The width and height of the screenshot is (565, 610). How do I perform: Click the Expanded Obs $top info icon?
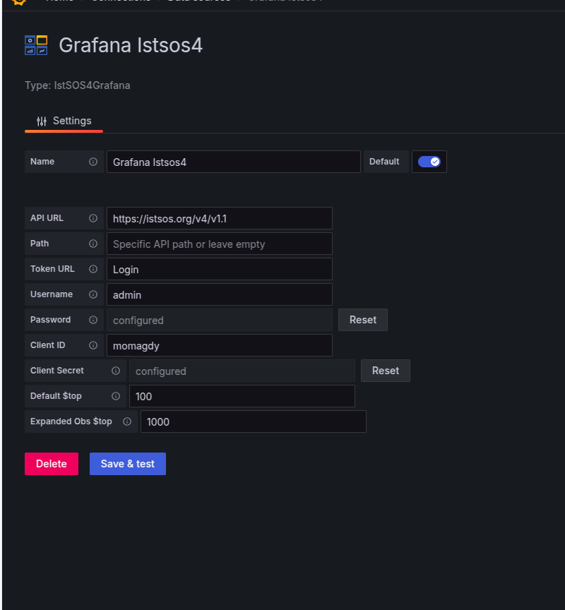127,421
